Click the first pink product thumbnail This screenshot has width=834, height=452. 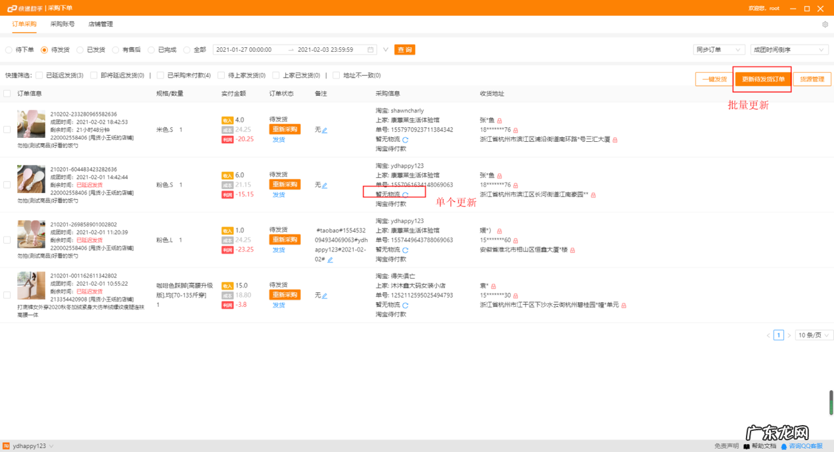[31, 124]
